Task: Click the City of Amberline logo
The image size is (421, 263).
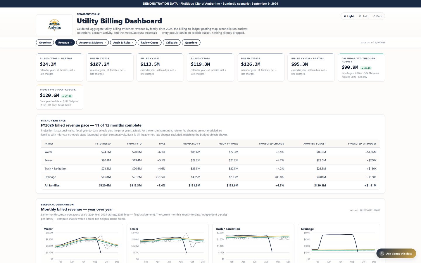Action: (x=54, y=25)
